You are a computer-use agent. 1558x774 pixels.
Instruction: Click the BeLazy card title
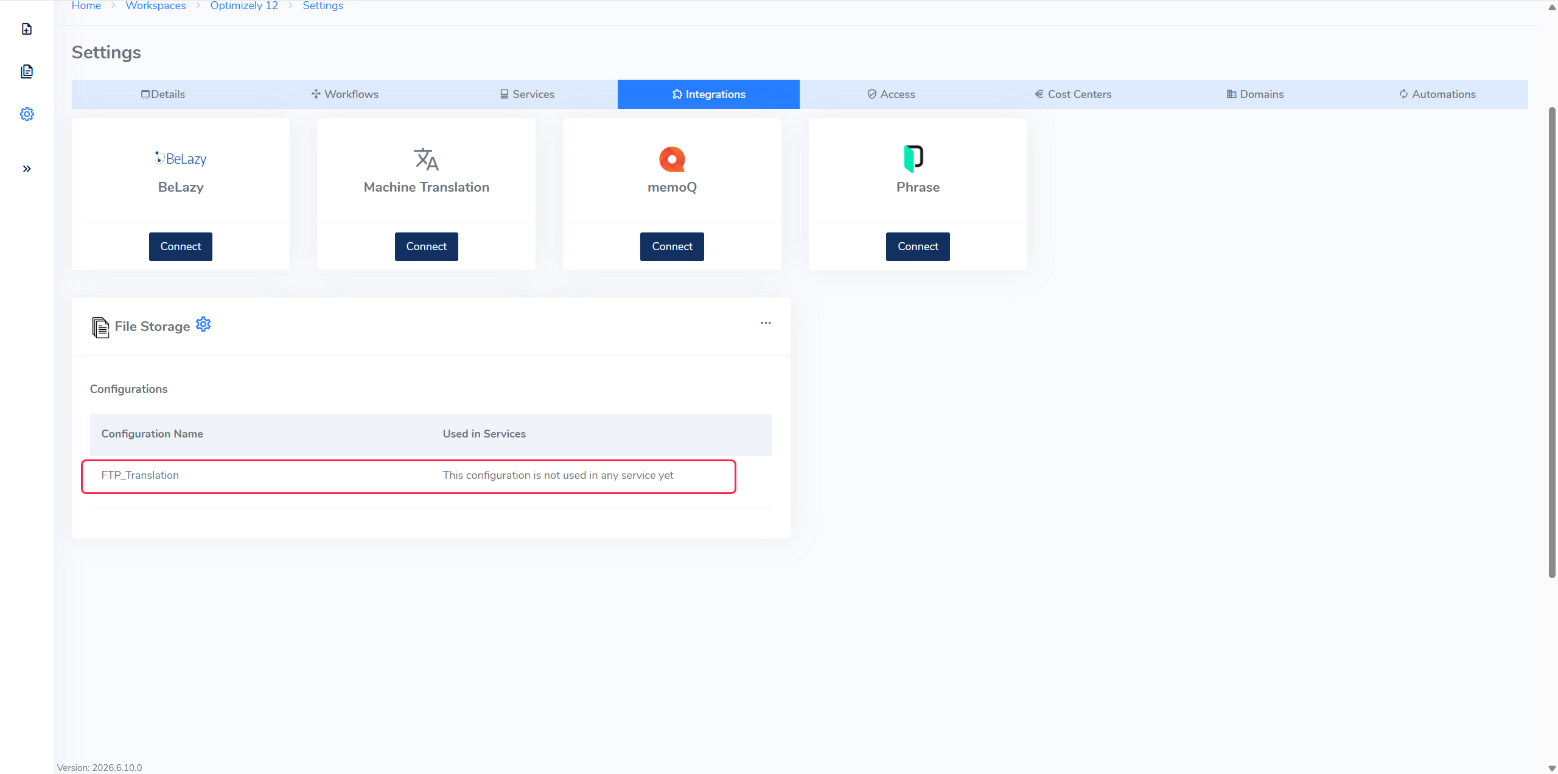(181, 187)
